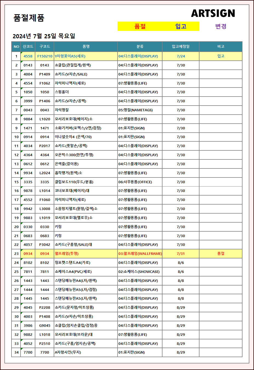
Task: Select the 입고예정일 column header
Action: click(181, 46)
